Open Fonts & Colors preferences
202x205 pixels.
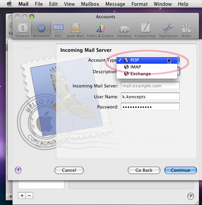100,30
